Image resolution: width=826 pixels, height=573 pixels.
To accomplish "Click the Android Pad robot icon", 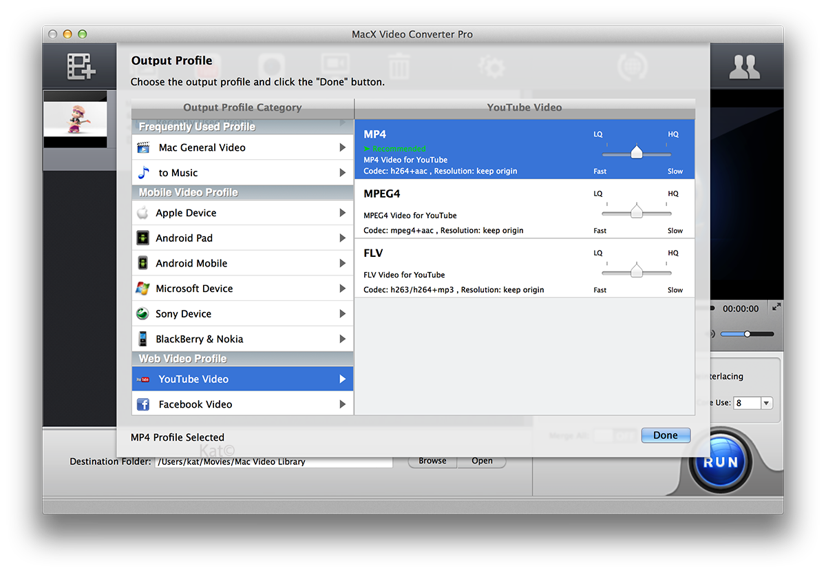I will (142, 238).
